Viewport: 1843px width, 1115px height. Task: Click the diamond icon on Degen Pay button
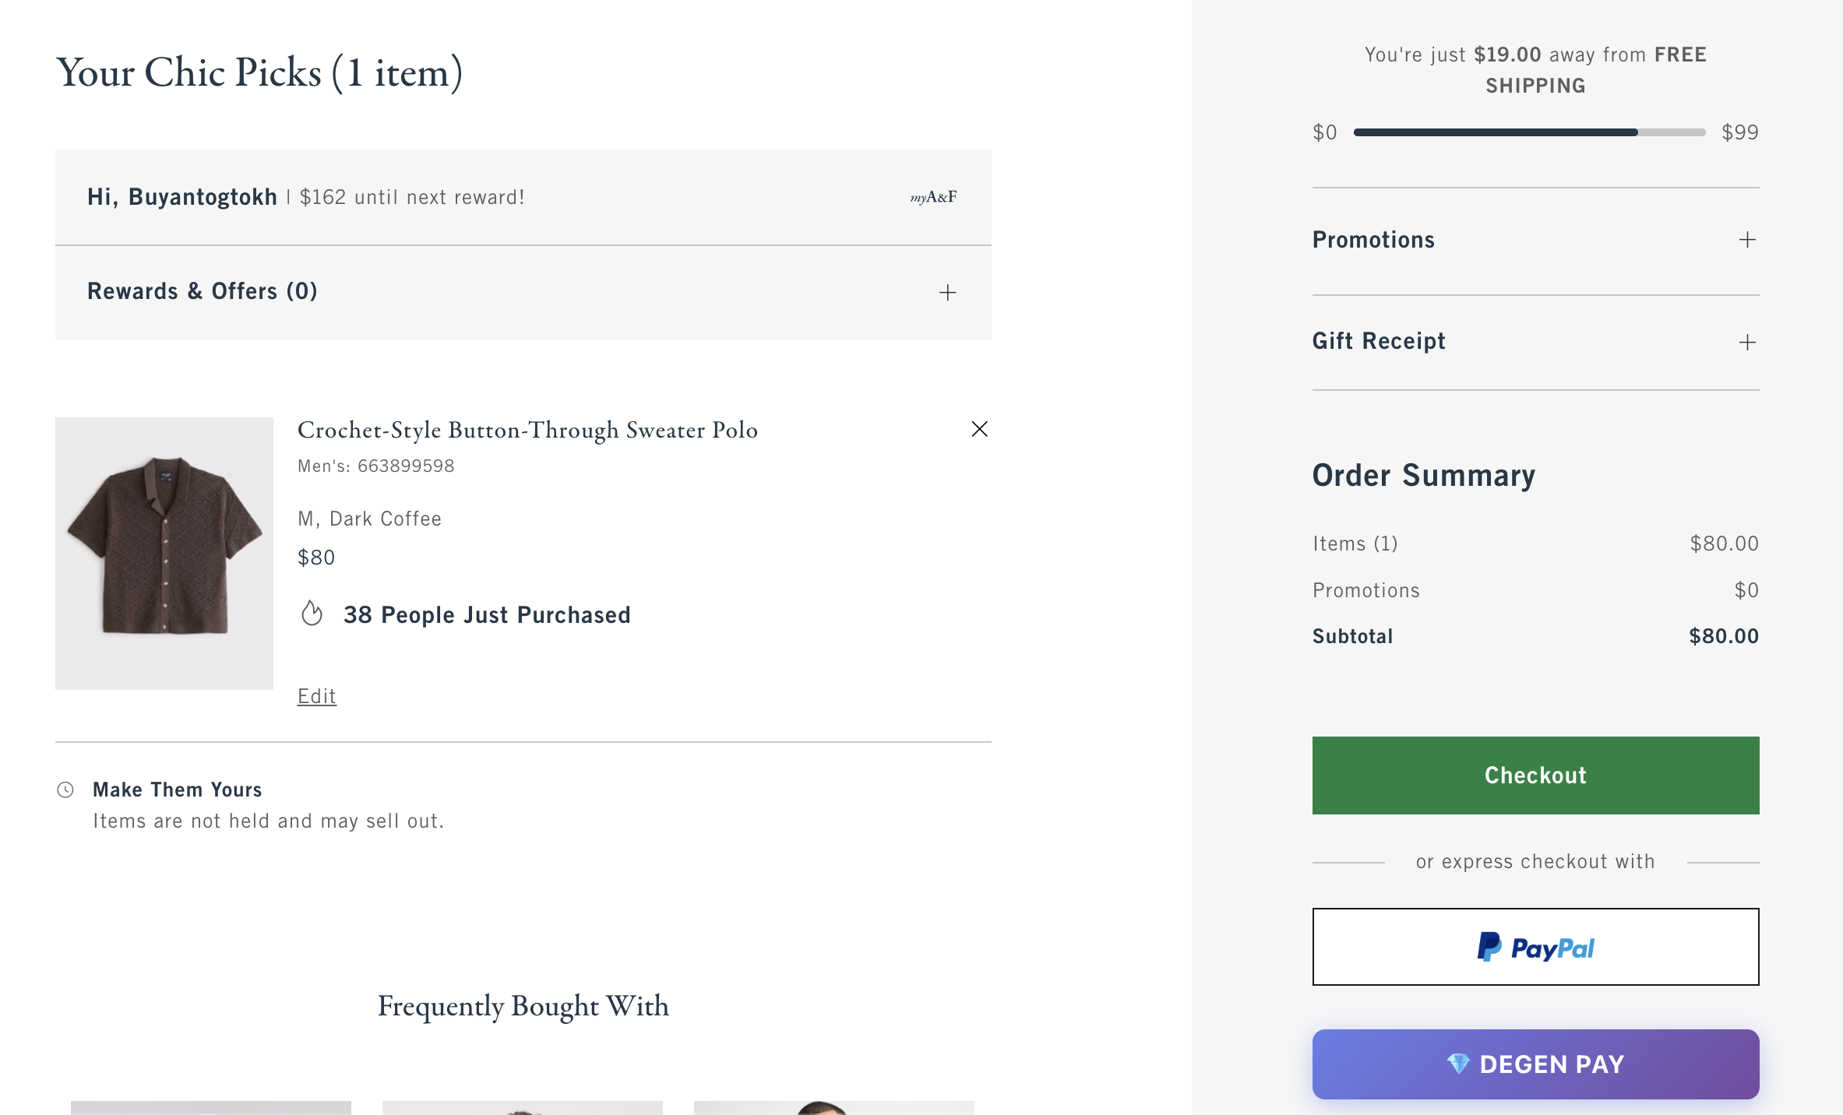coord(1457,1064)
